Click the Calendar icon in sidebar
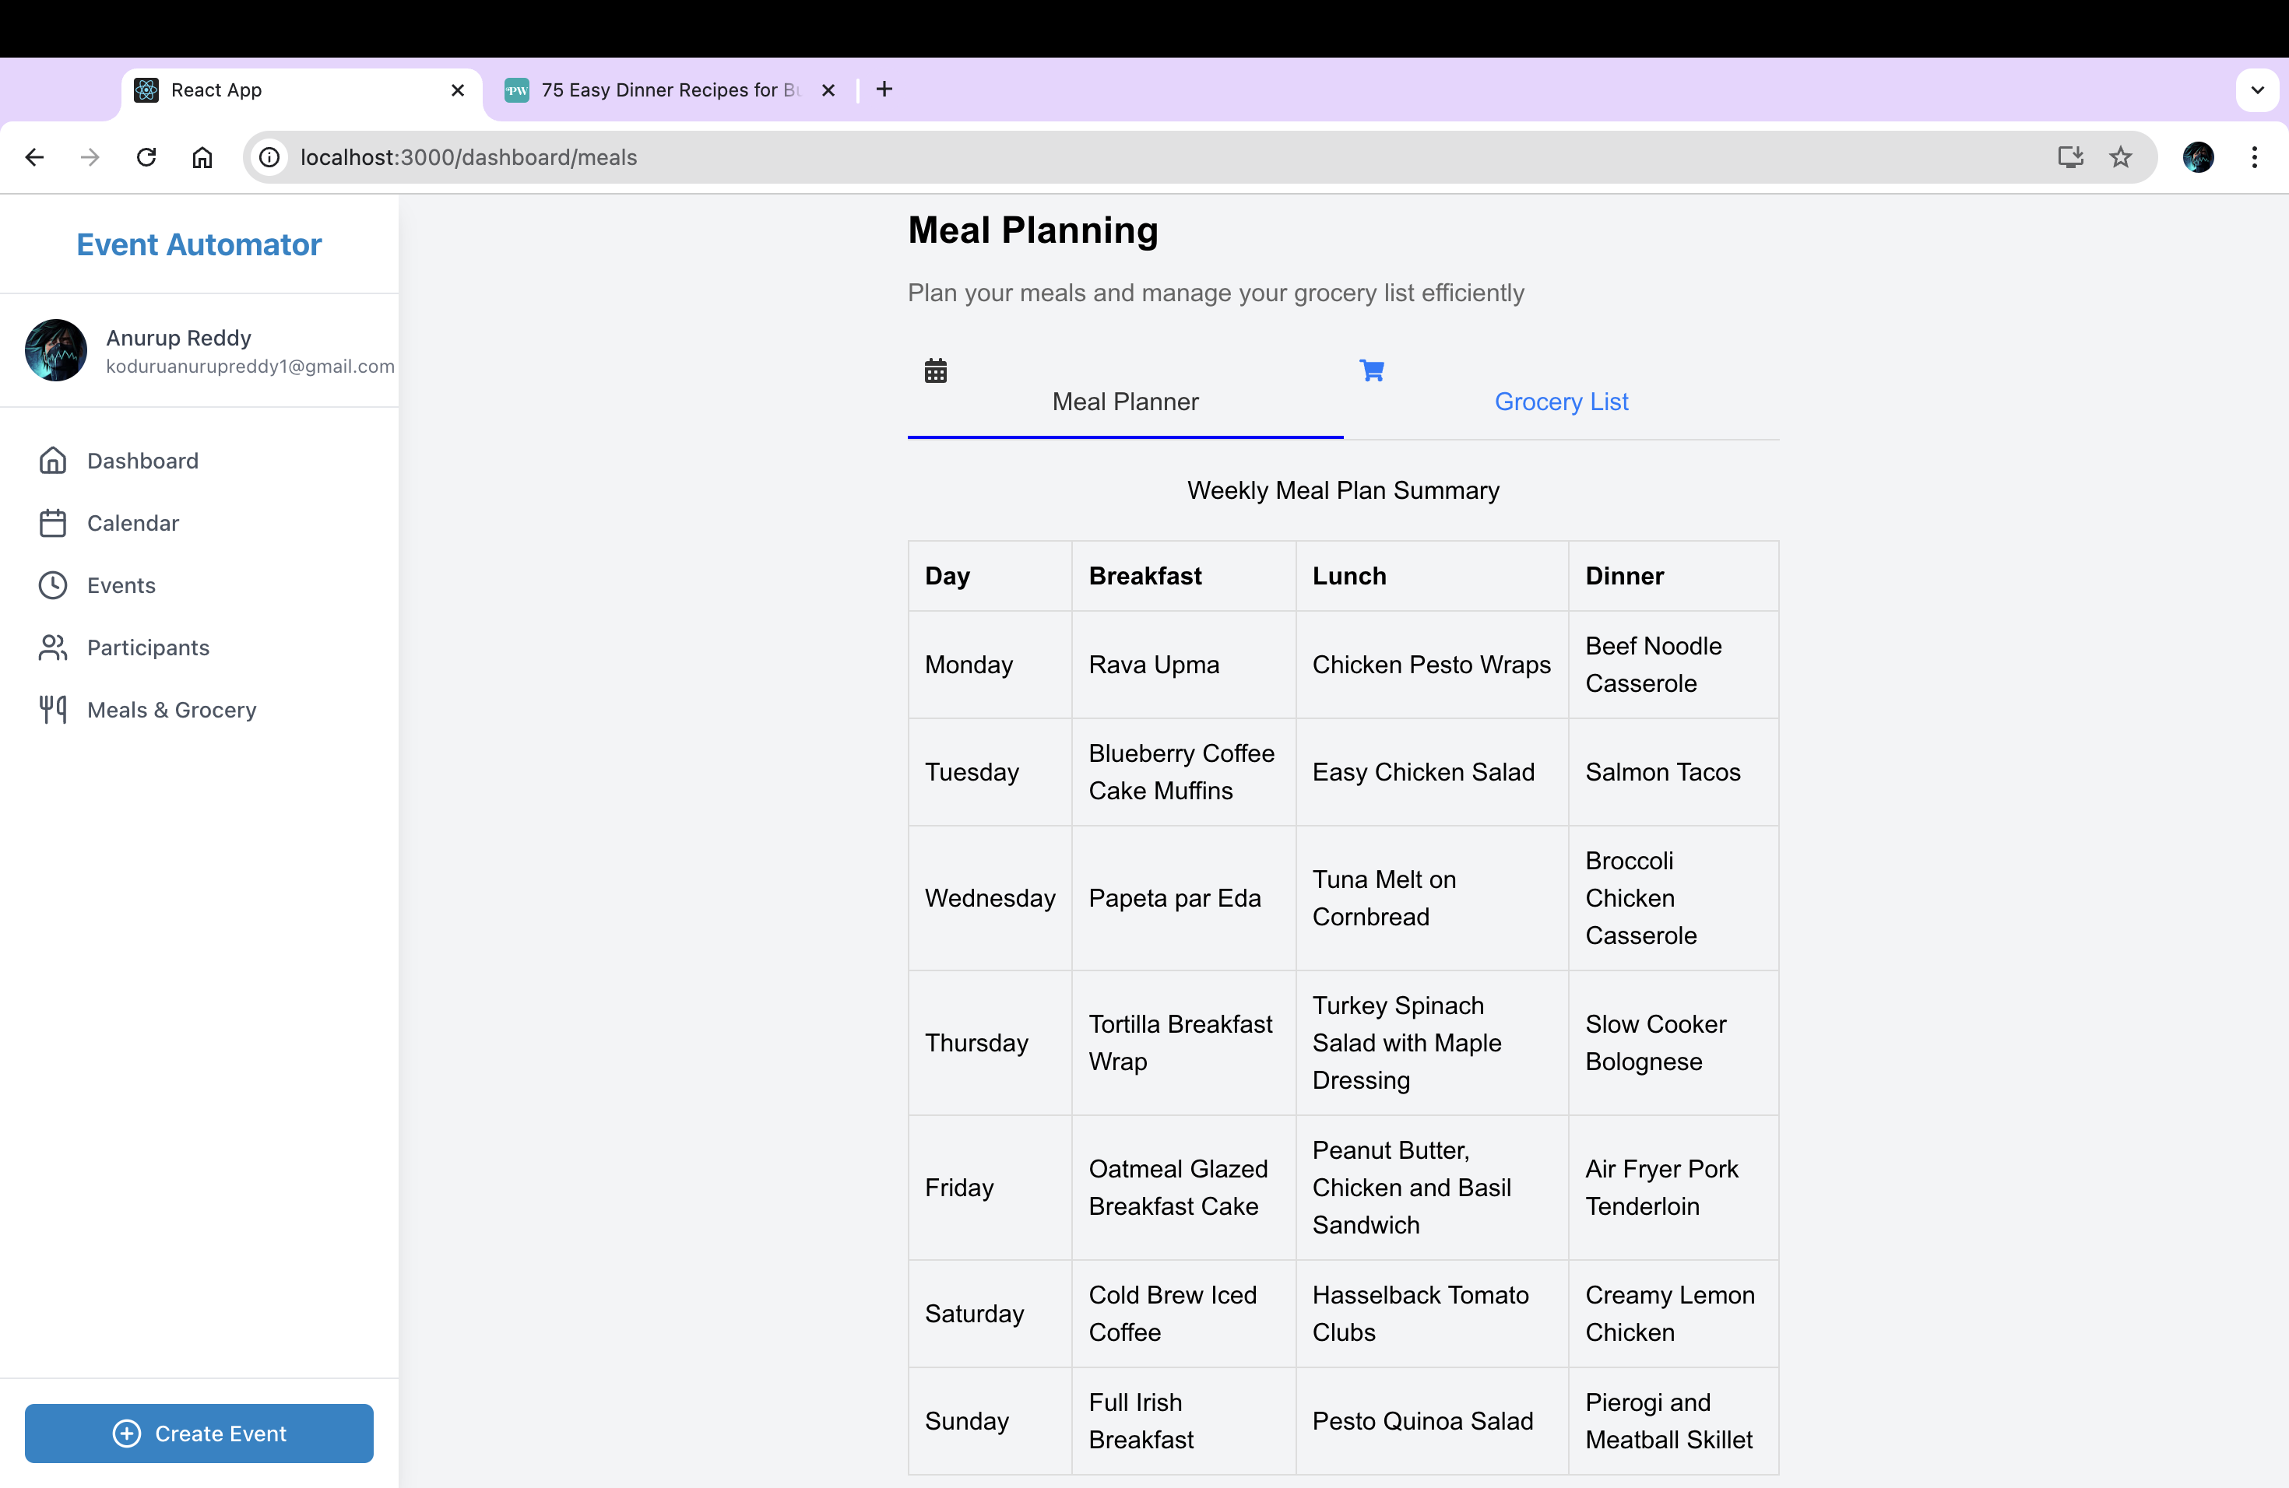This screenshot has height=1488, width=2289. [x=53, y=523]
